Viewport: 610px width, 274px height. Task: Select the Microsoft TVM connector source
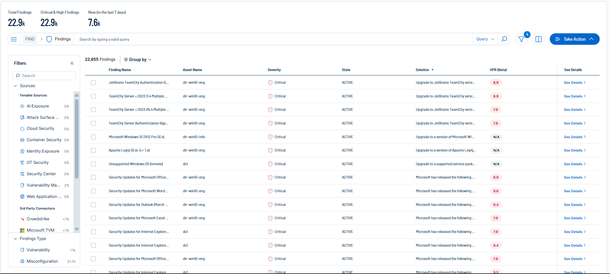[x=40, y=230]
